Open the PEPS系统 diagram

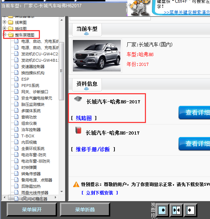[x=30, y=85]
